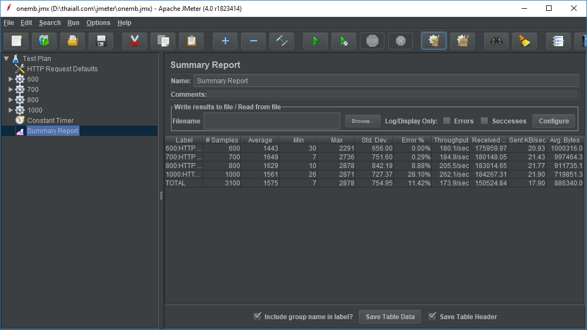587x330 pixels.
Task: Enable the Errors only checkbox
Action: click(x=447, y=121)
